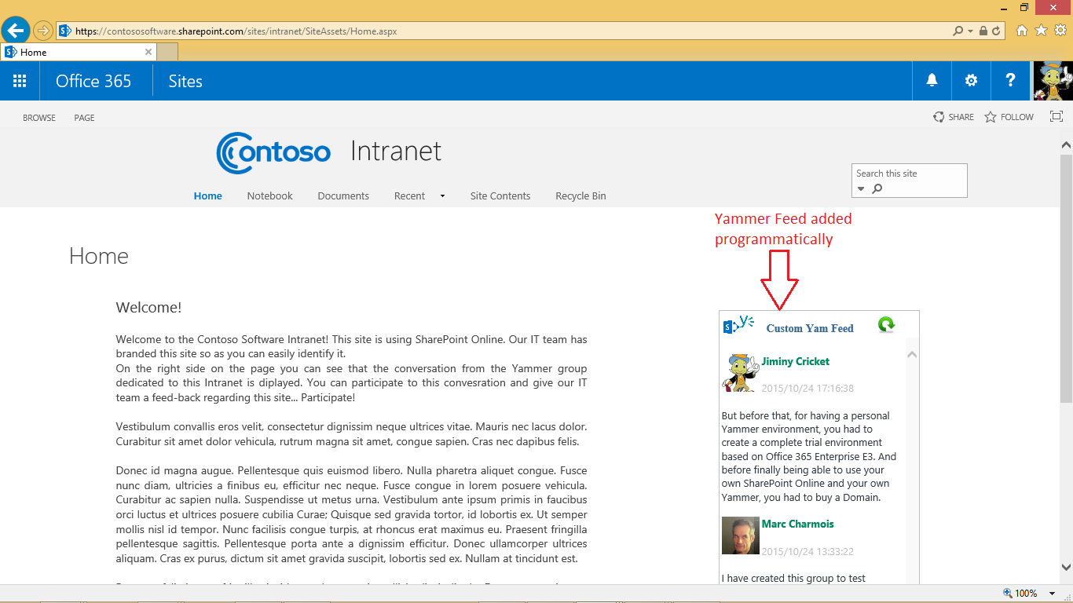
Task: Open the notifications bell
Action: [x=932, y=81]
